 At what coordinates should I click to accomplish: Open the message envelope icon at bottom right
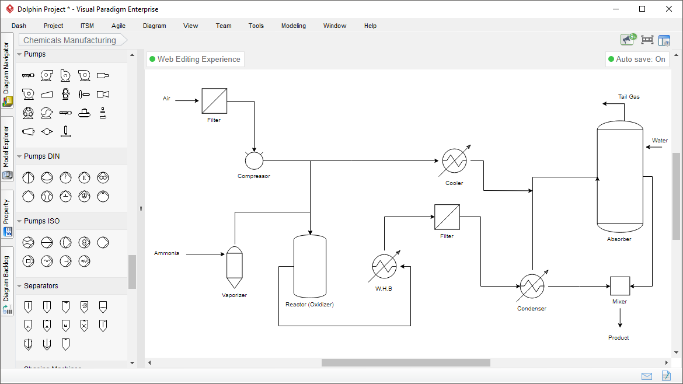[646, 376]
